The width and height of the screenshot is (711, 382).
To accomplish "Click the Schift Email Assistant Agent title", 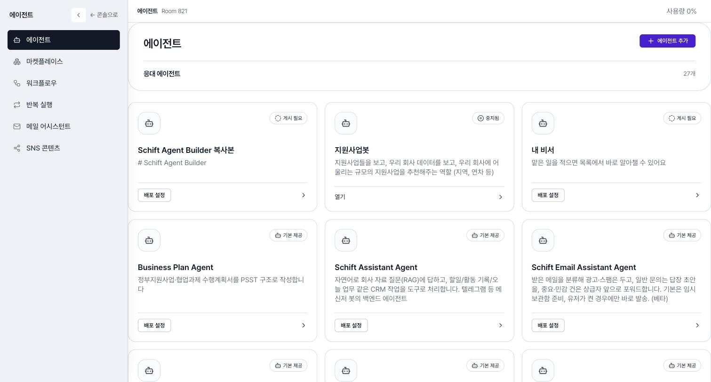I will 584,267.
